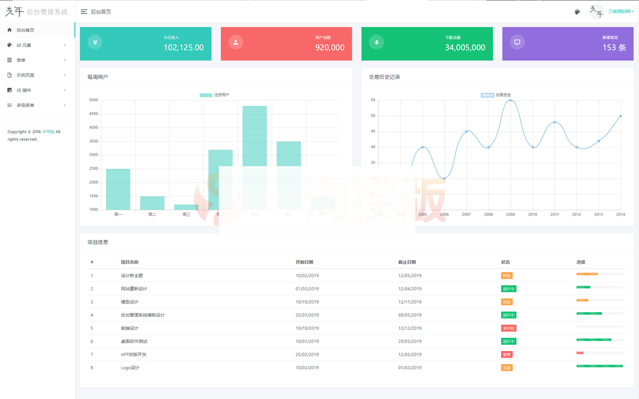Click the progress bar for Logo设计 row
Image resolution: width=639 pixels, height=399 pixels.
pyautogui.click(x=599, y=366)
